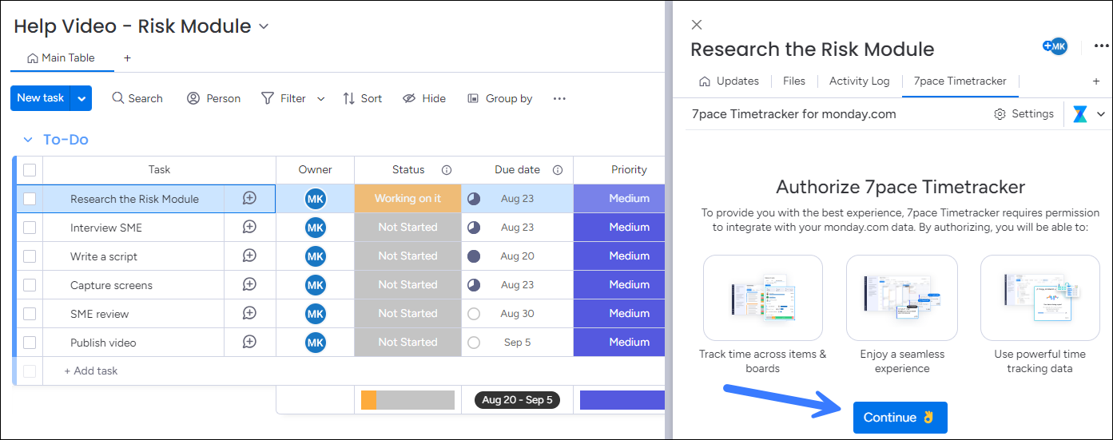Viewport: 1113px width, 440px height.
Task: Switch to the Updates tab
Action: click(x=729, y=81)
